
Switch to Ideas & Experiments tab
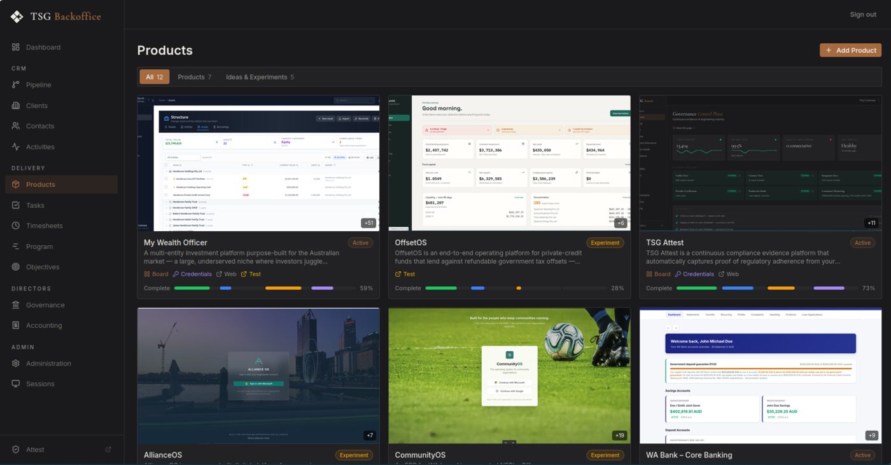point(260,77)
